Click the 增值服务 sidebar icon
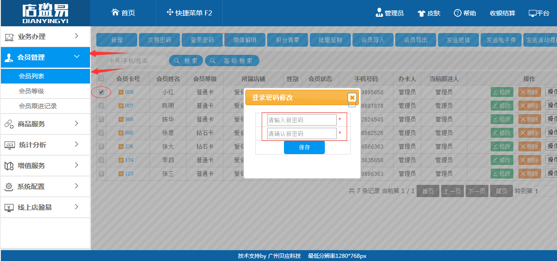The height and width of the screenshot is (261, 557). tap(9, 166)
